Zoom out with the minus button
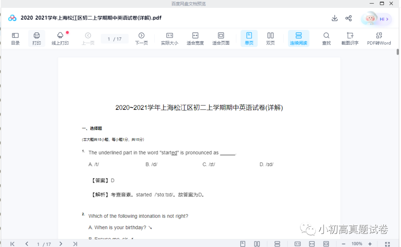This screenshot has height=247, width=401. pos(343,244)
